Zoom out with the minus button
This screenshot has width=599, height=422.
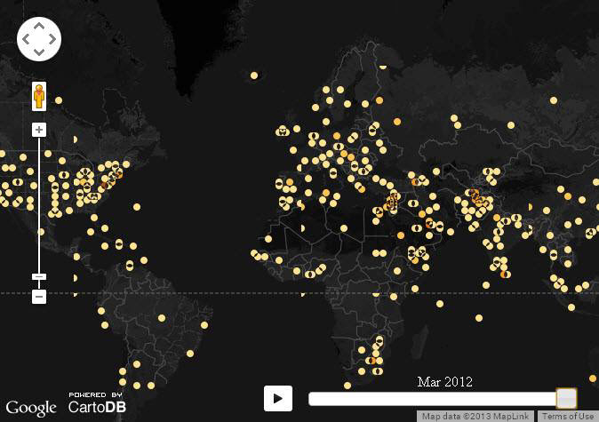pyautogui.click(x=39, y=297)
